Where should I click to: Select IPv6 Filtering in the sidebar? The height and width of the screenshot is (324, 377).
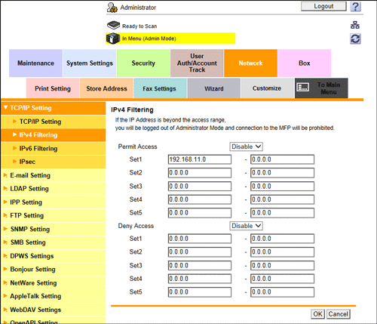(x=53, y=149)
